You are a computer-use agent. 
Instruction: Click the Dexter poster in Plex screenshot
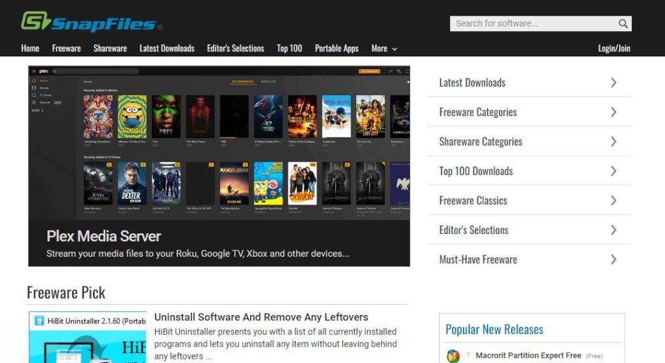(x=132, y=183)
